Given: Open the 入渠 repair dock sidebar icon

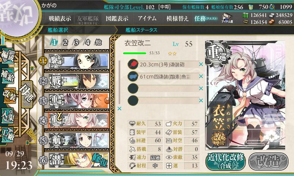Looking at the screenshot, I should click(x=7, y=116).
